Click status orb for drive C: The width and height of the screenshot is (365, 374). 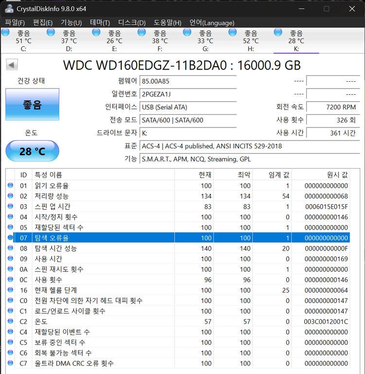point(5,32)
